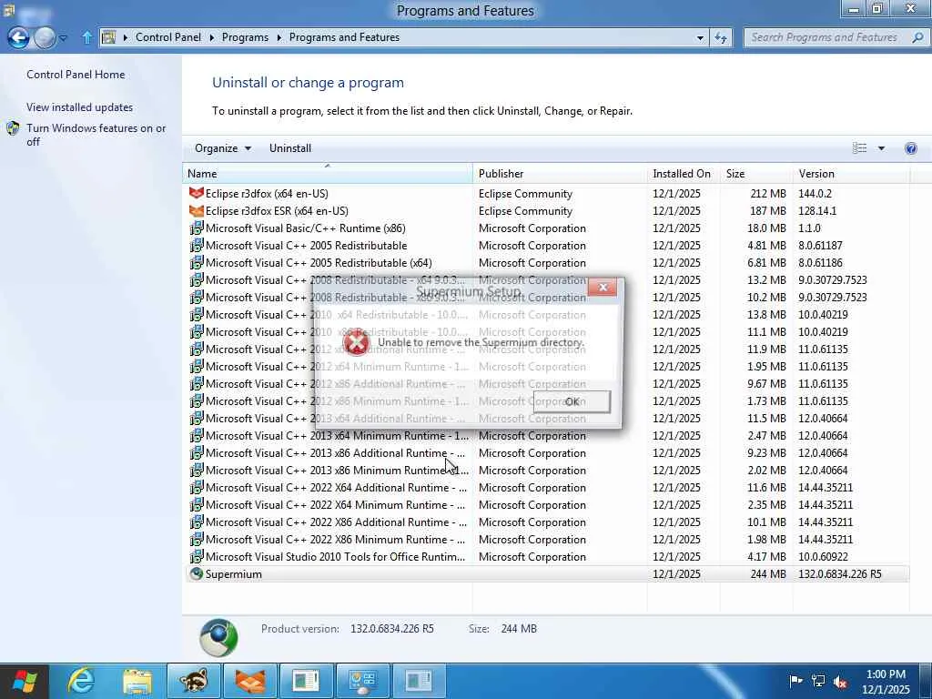932x699 pixels.
Task: Select Visual Studio 2010 Tools for Office Runtime
Action: (x=546, y=557)
